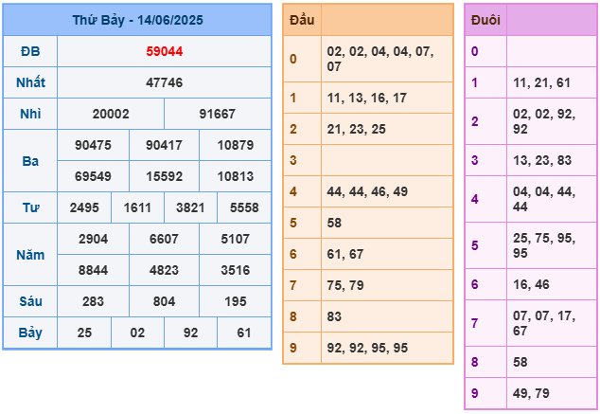
Task: Select sixth prize number 804
Action: [x=164, y=302]
